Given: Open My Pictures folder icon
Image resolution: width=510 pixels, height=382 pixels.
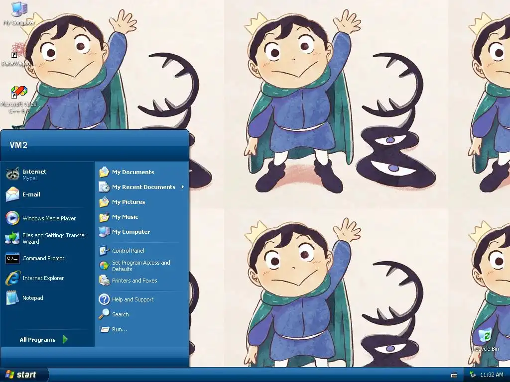Looking at the screenshot, I should 104,202.
